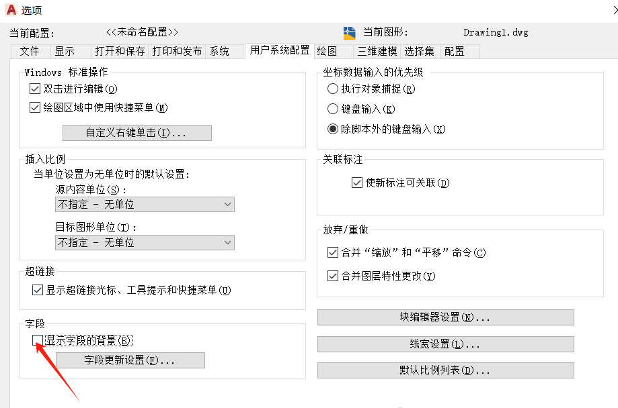Open the 三维建模 tab
618x408 pixels.
(377, 51)
